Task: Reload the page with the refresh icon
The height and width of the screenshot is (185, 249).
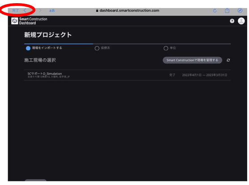Action: click(215, 11)
